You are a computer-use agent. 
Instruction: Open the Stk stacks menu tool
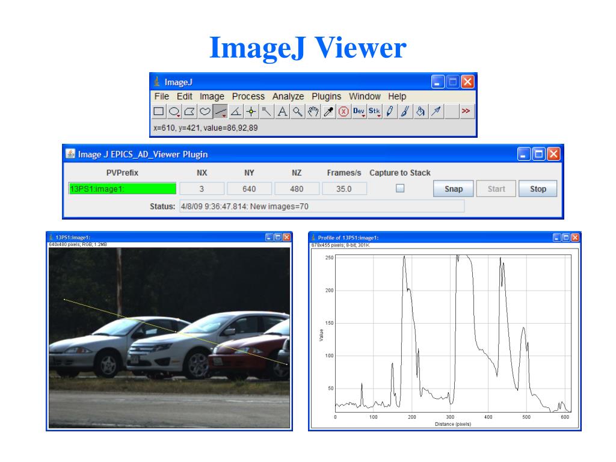[374, 111]
